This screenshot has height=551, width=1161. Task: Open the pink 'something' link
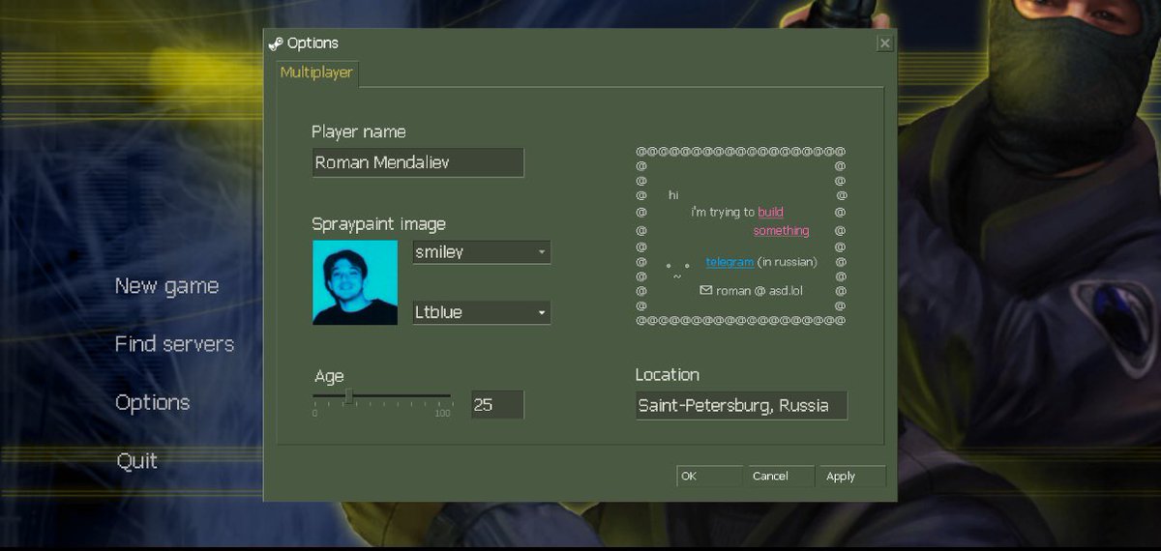[782, 231]
